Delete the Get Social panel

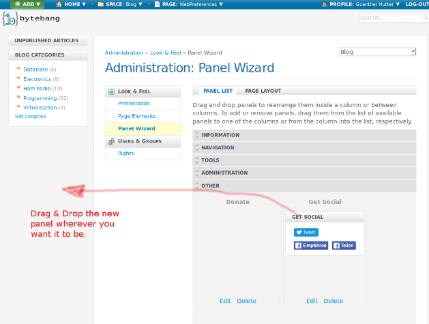point(334,301)
